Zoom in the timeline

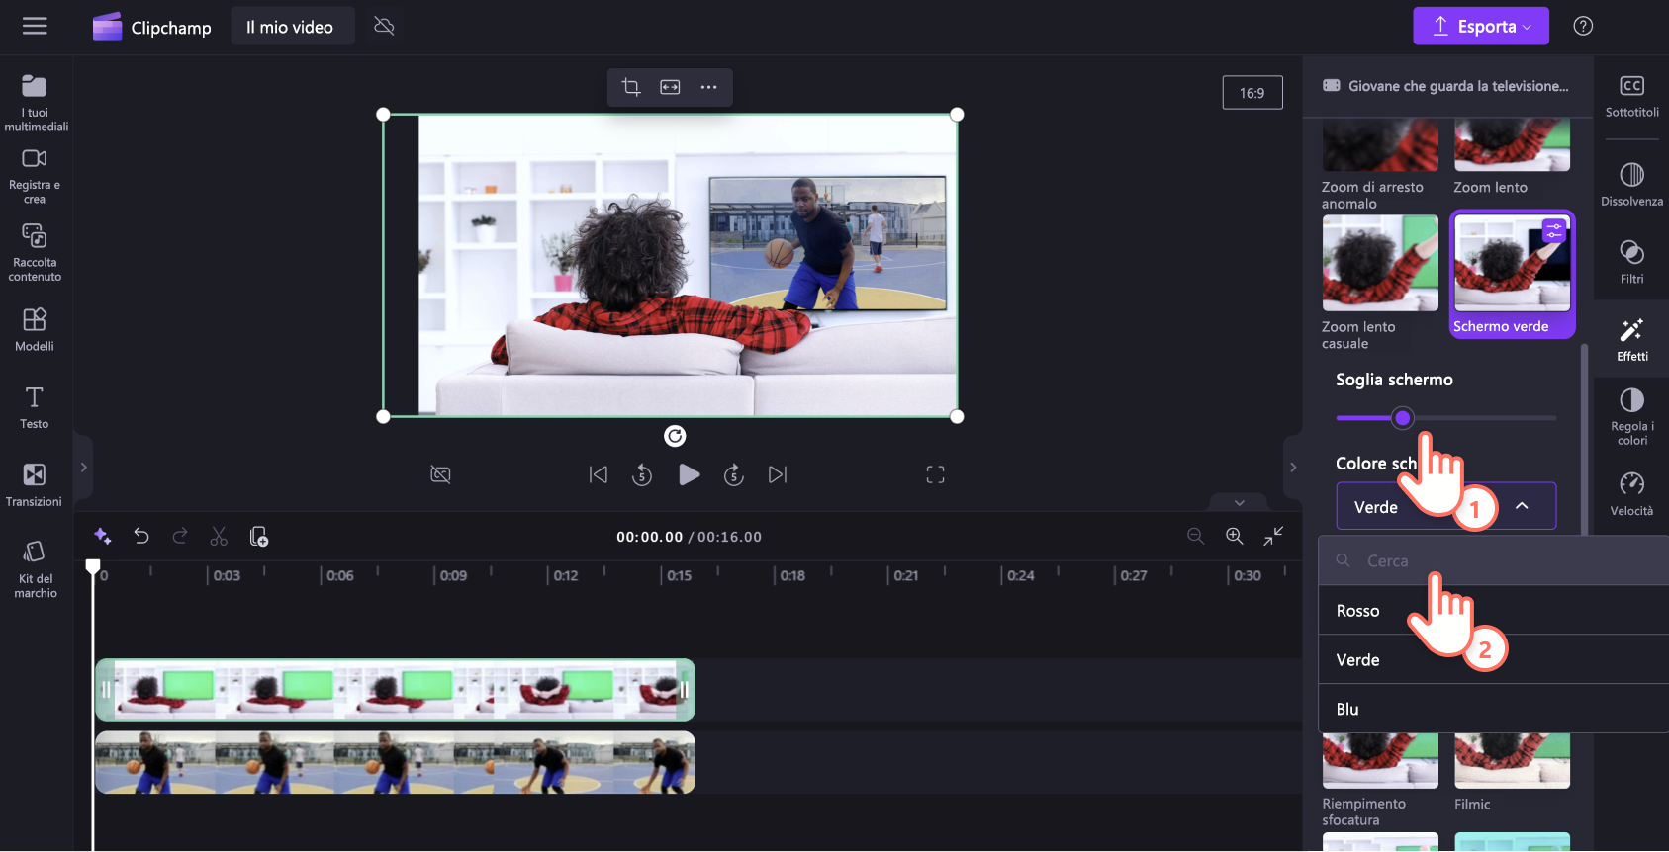pyautogui.click(x=1235, y=536)
